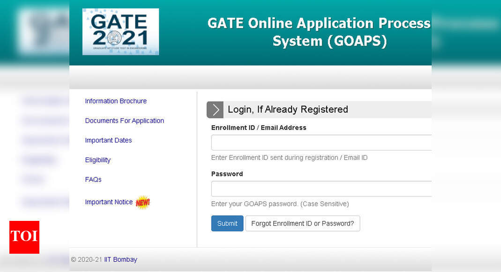The image size is (501, 272).
Task: Click Forgot Enrollment ID or Password
Action: (303, 223)
